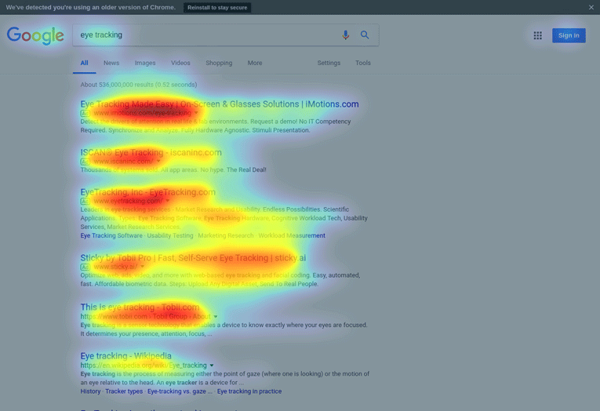Click the microphone voice search icon
This screenshot has height=411, width=600.
(346, 35)
